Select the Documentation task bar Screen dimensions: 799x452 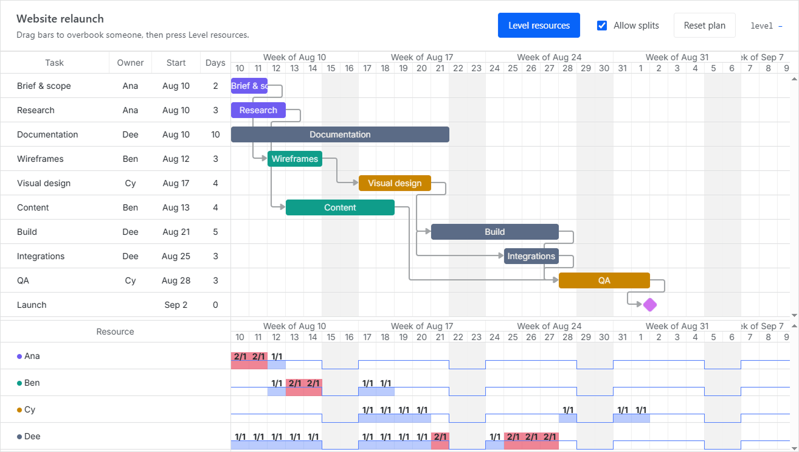point(340,134)
